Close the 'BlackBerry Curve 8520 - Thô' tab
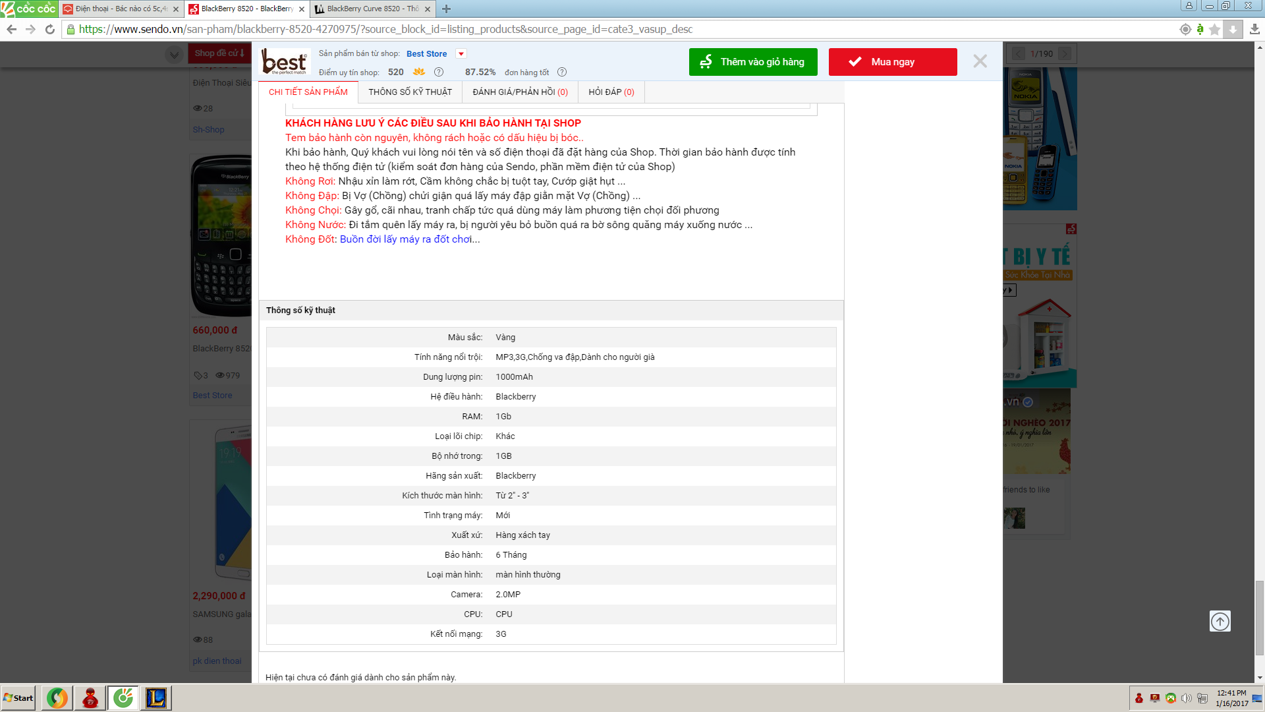This screenshot has height=712, width=1265. (428, 9)
